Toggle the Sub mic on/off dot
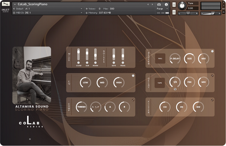The width and height of the screenshot is (226, 146). (87, 63)
